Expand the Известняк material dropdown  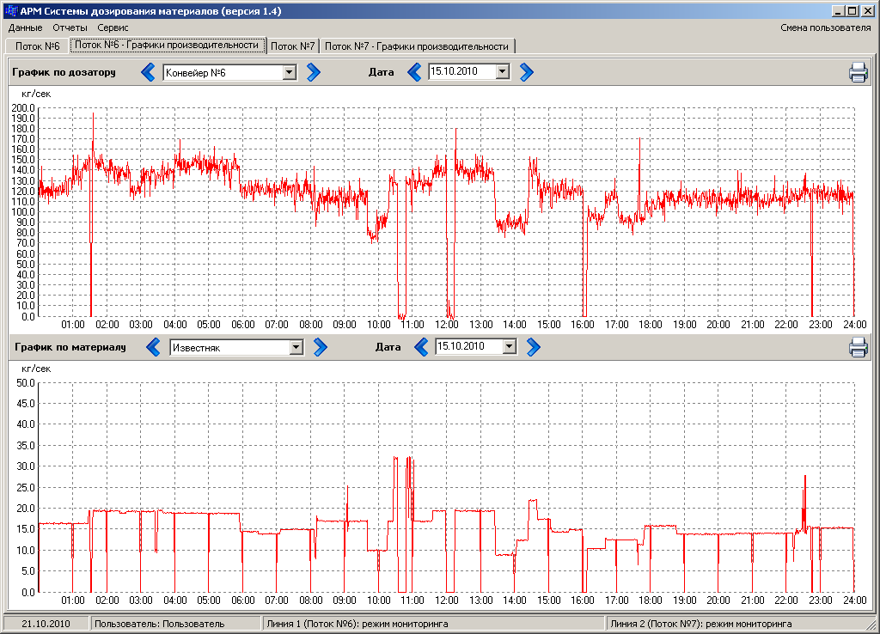click(x=296, y=347)
